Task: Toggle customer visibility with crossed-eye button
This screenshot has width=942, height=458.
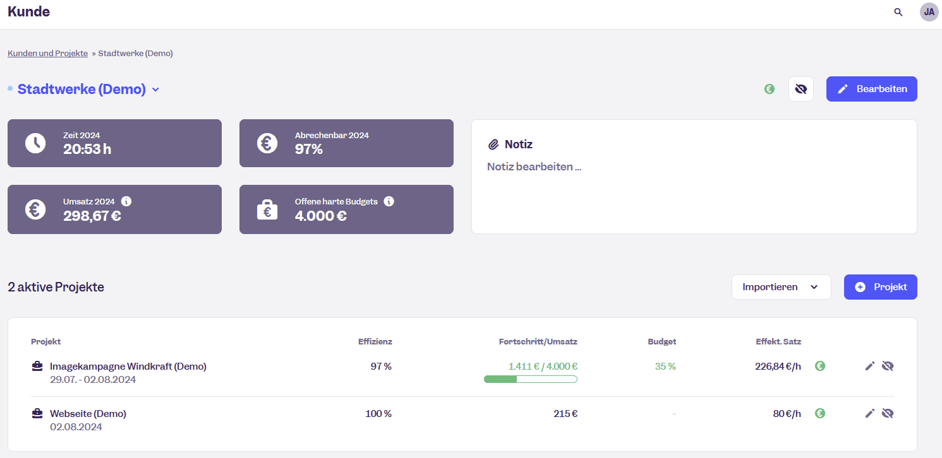Action: (801, 89)
